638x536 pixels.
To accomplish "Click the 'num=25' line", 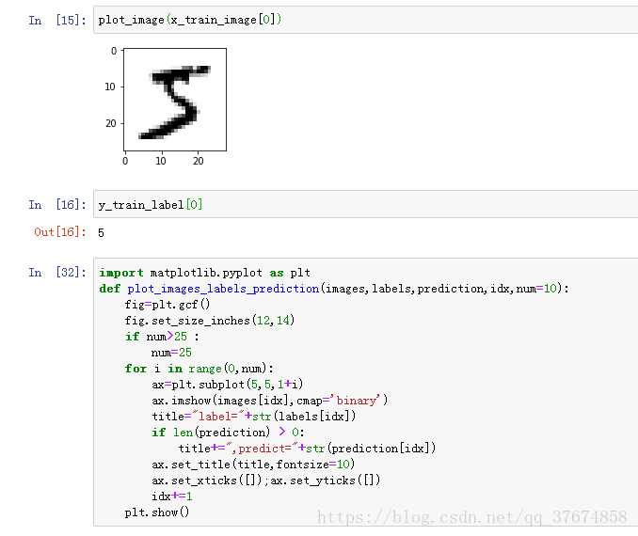I will pos(171,353).
